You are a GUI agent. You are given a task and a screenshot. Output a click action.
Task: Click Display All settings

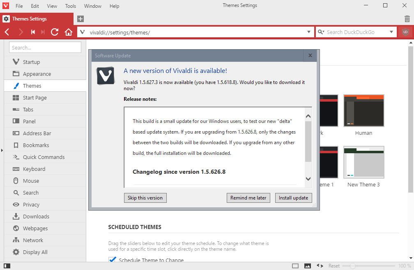click(x=45, y=252)
